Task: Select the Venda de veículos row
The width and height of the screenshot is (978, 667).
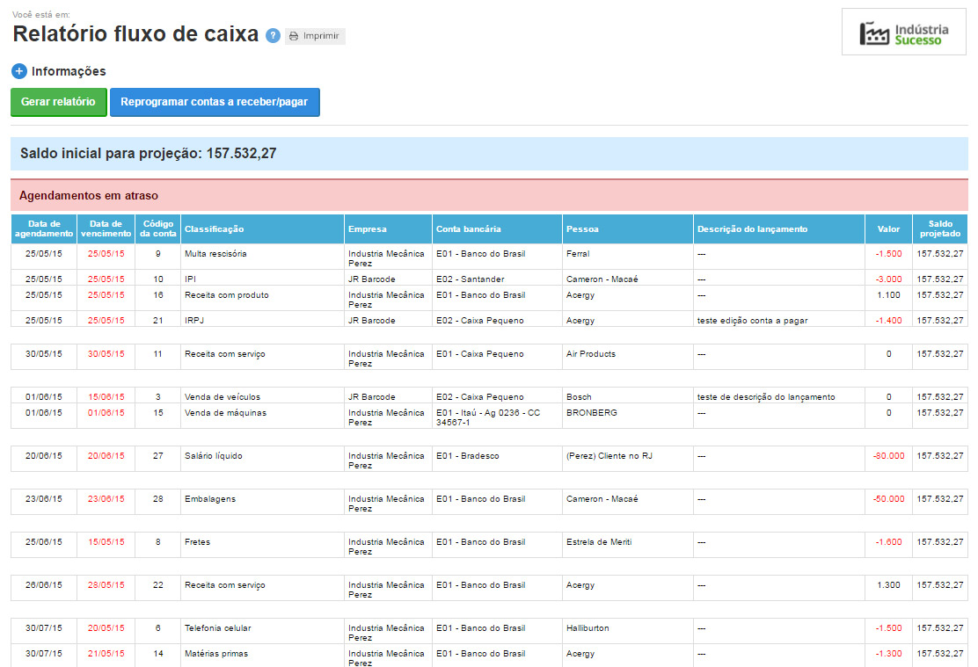Action: tap(222, 397)
